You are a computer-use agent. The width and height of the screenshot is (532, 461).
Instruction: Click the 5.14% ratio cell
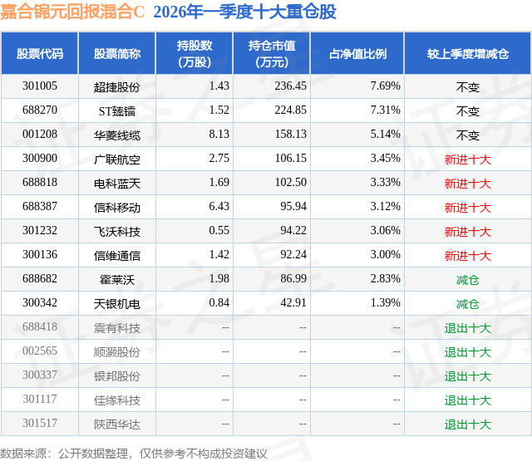385,135
